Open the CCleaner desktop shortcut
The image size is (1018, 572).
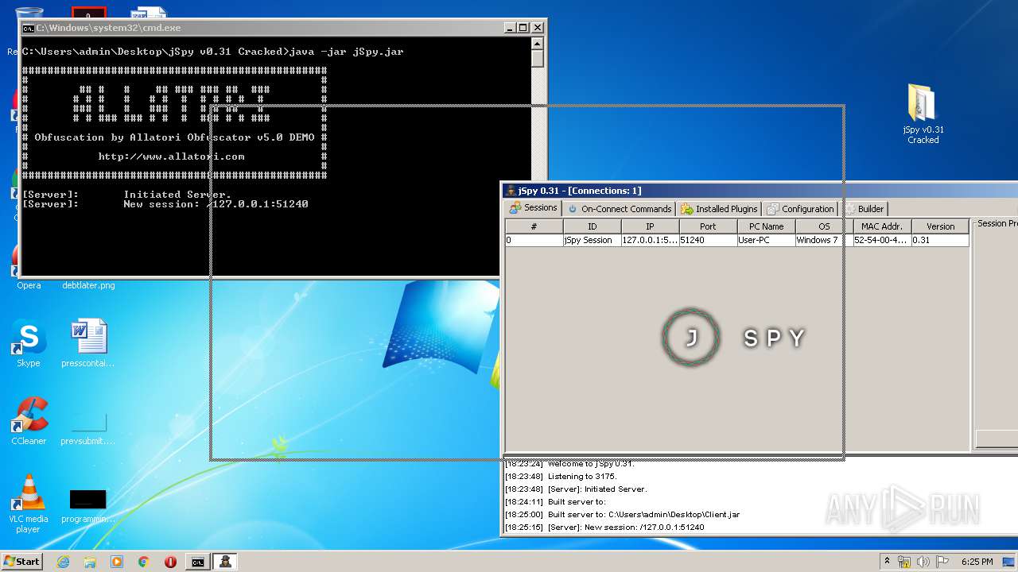click(x=29, y=421)
